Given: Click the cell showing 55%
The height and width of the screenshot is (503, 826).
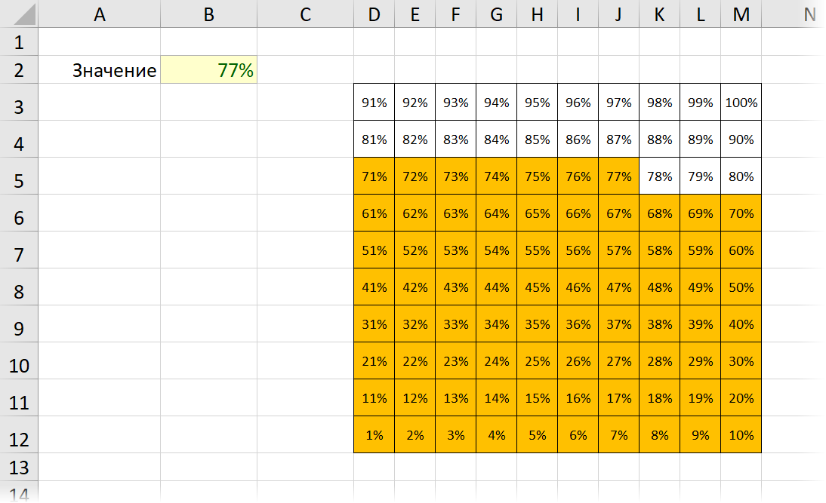Looking at the screenshot, I should [538, 250].
